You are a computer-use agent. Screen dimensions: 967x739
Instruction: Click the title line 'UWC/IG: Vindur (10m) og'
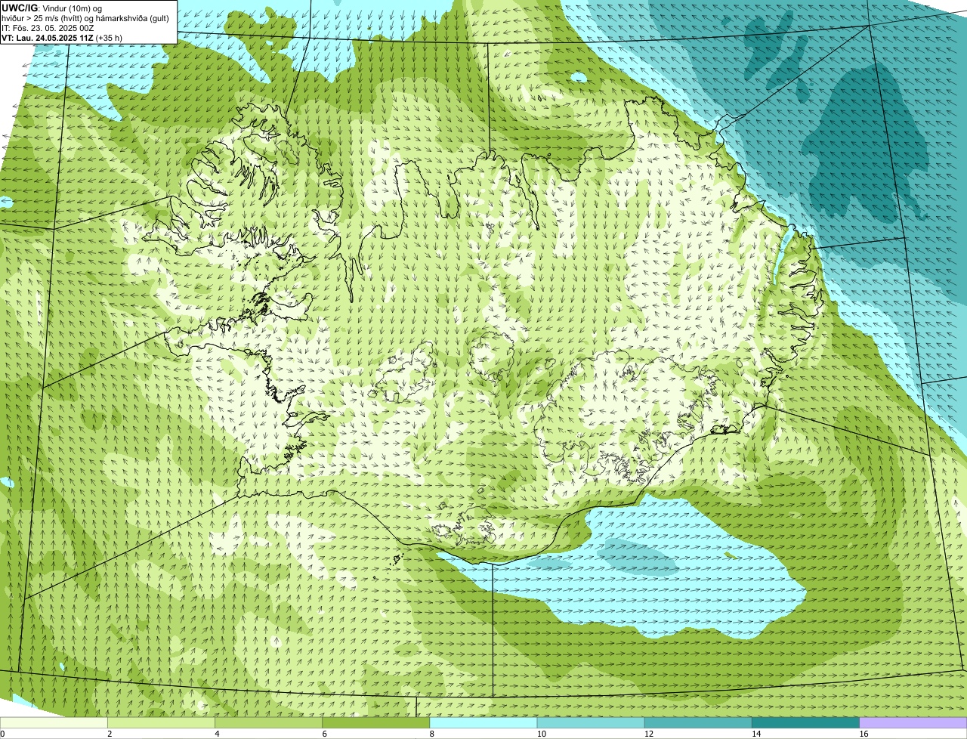pyautogui.click(x=52, y=8)
